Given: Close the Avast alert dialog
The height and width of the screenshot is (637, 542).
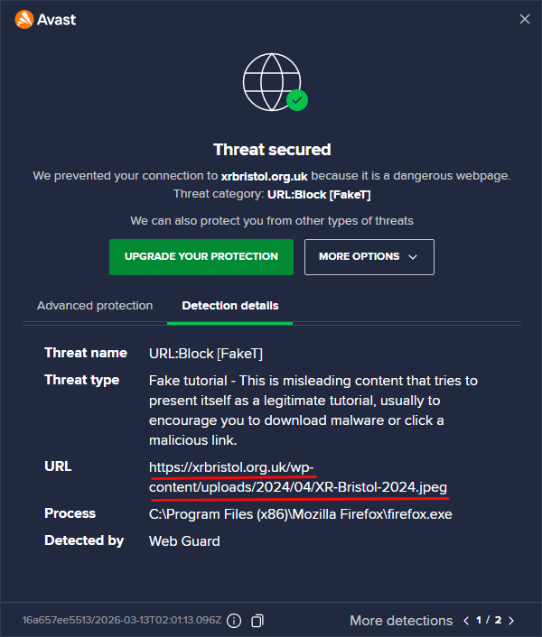Looking at the screenshot, I should [524, 19].
